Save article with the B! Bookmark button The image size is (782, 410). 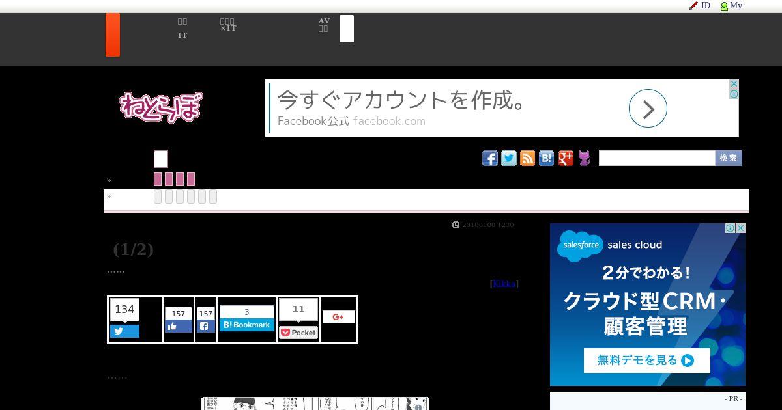coord(246,325)
